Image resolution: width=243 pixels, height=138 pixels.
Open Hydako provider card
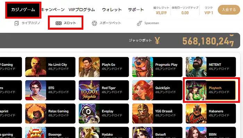point(104,132)
